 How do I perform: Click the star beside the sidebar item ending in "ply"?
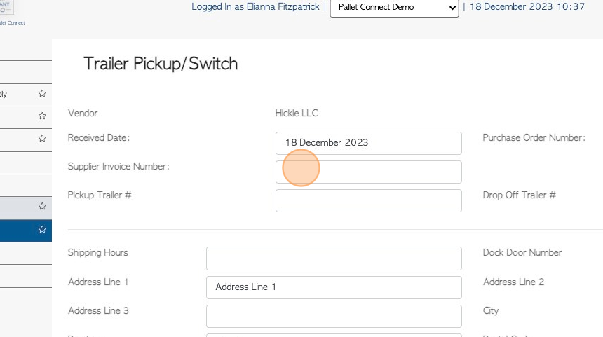pyautogui.click(x=42, y=93)
